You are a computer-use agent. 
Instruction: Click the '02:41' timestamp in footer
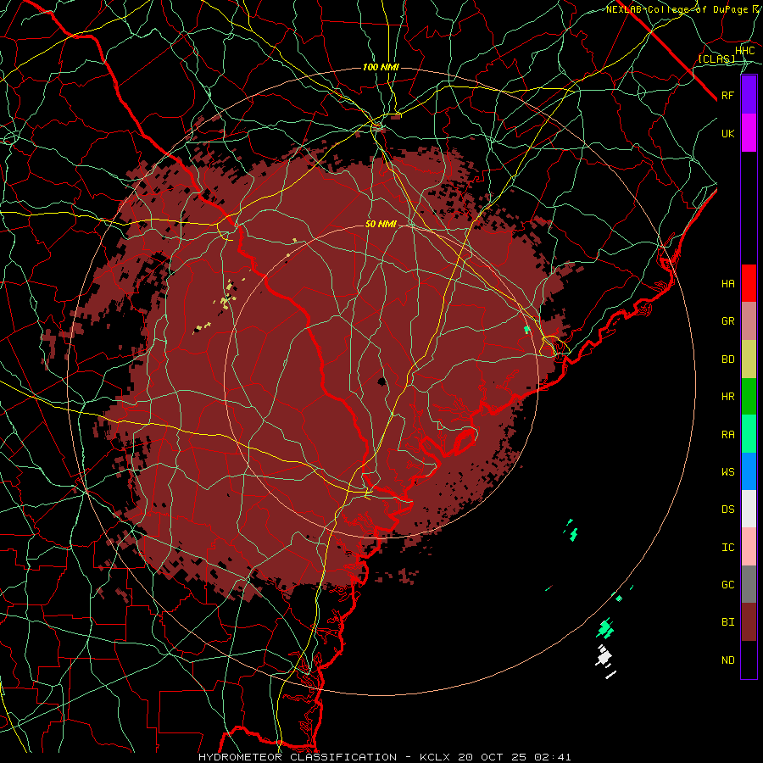point(552,757)
